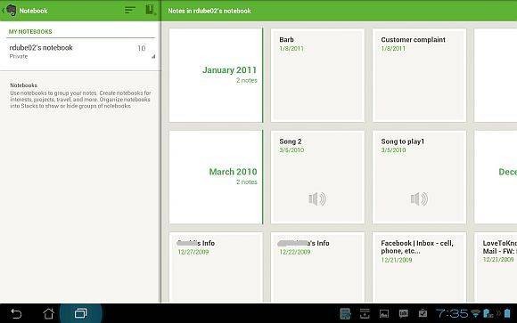517x323 pixels.
Task: Tap the Android home button
Action: coord(48,313)
